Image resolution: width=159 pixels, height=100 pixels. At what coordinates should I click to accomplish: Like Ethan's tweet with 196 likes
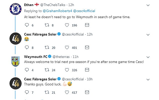[67, 25]
